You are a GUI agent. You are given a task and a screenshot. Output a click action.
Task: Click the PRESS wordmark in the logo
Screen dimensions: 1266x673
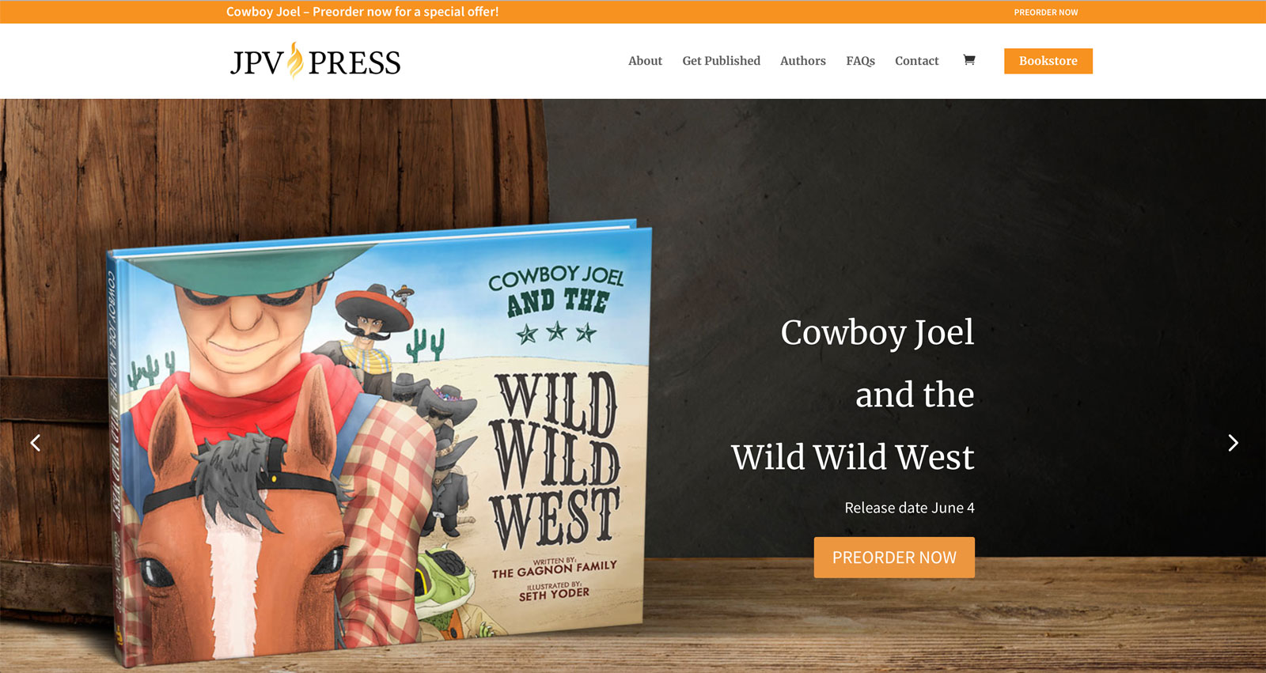[x=354, y=63]
